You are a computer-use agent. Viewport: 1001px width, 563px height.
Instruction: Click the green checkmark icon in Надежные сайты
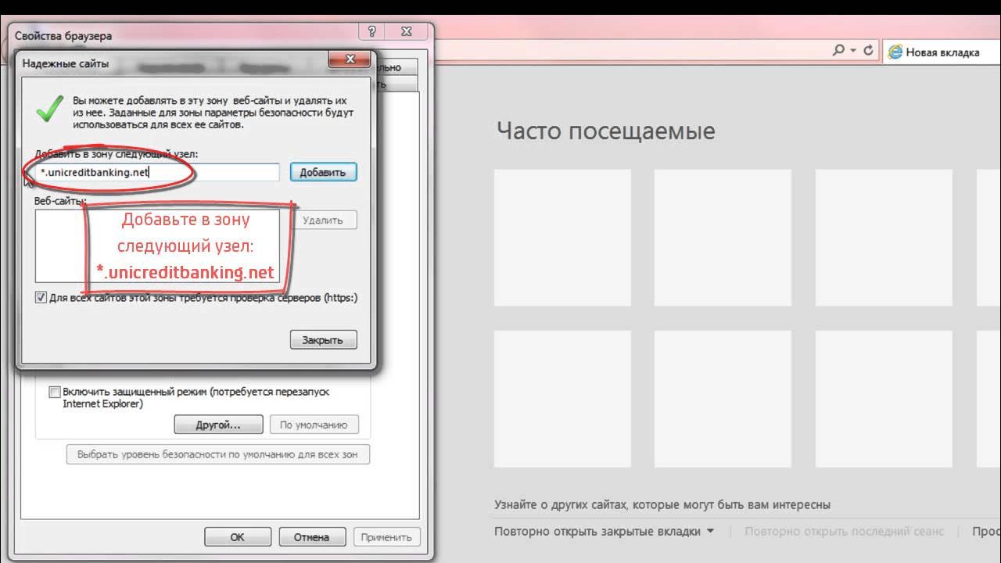[x=50, y=108]
